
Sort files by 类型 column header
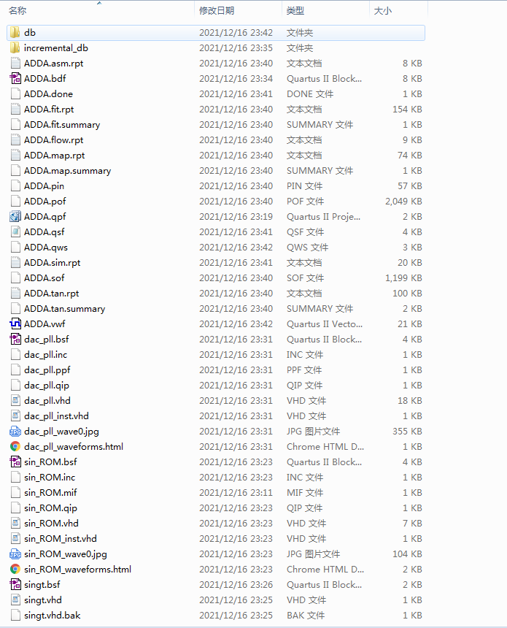click(295, 11)
